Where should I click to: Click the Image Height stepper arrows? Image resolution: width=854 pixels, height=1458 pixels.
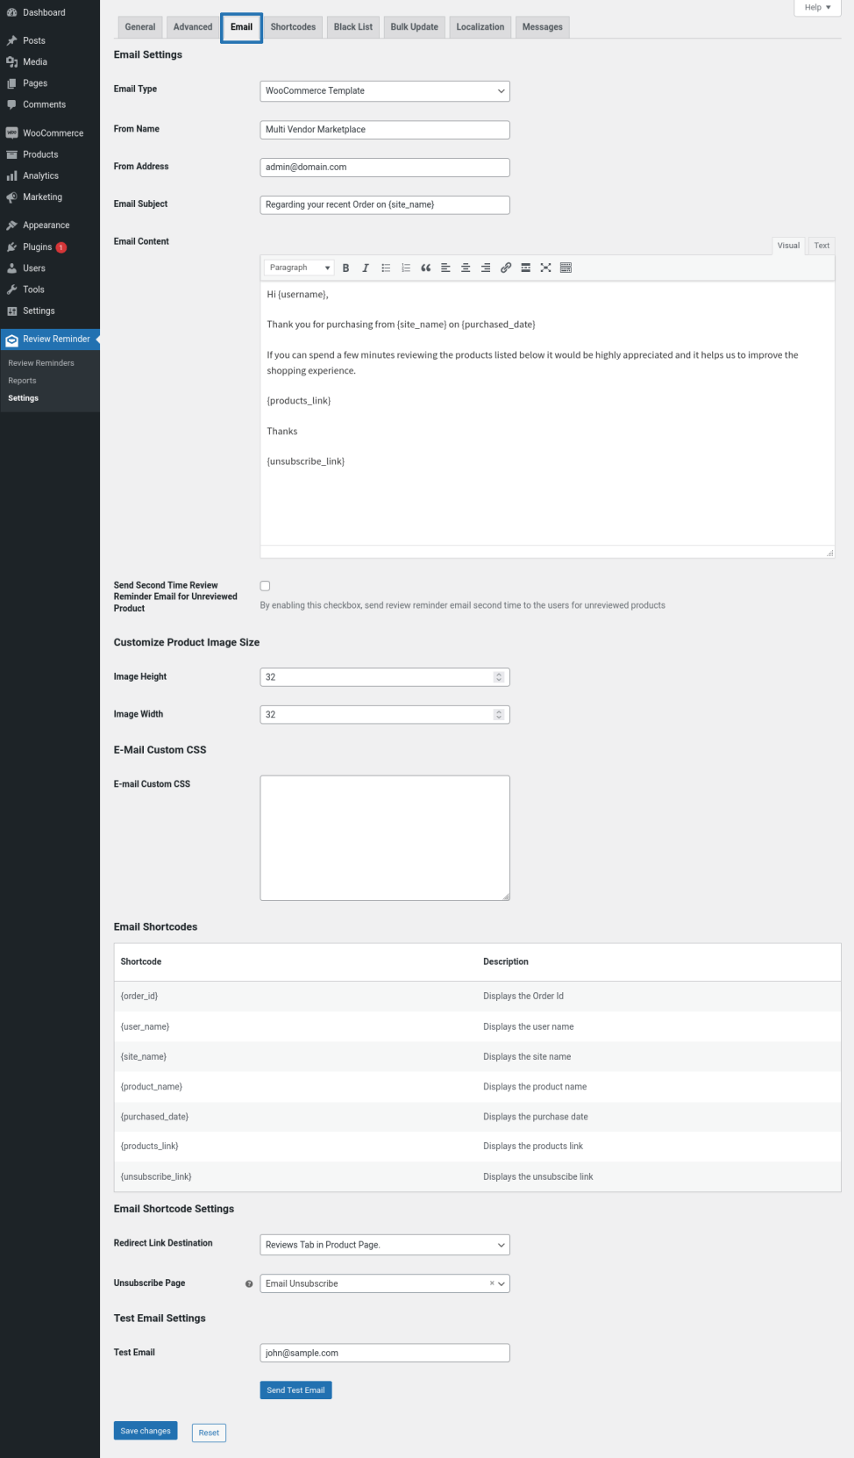click(x=499, y=677)
